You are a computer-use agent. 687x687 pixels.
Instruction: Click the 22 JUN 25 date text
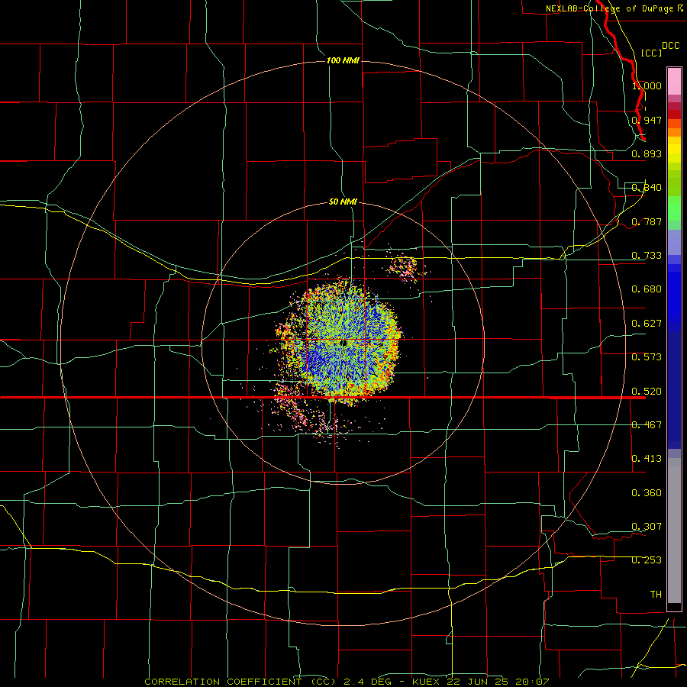(478, 682)
